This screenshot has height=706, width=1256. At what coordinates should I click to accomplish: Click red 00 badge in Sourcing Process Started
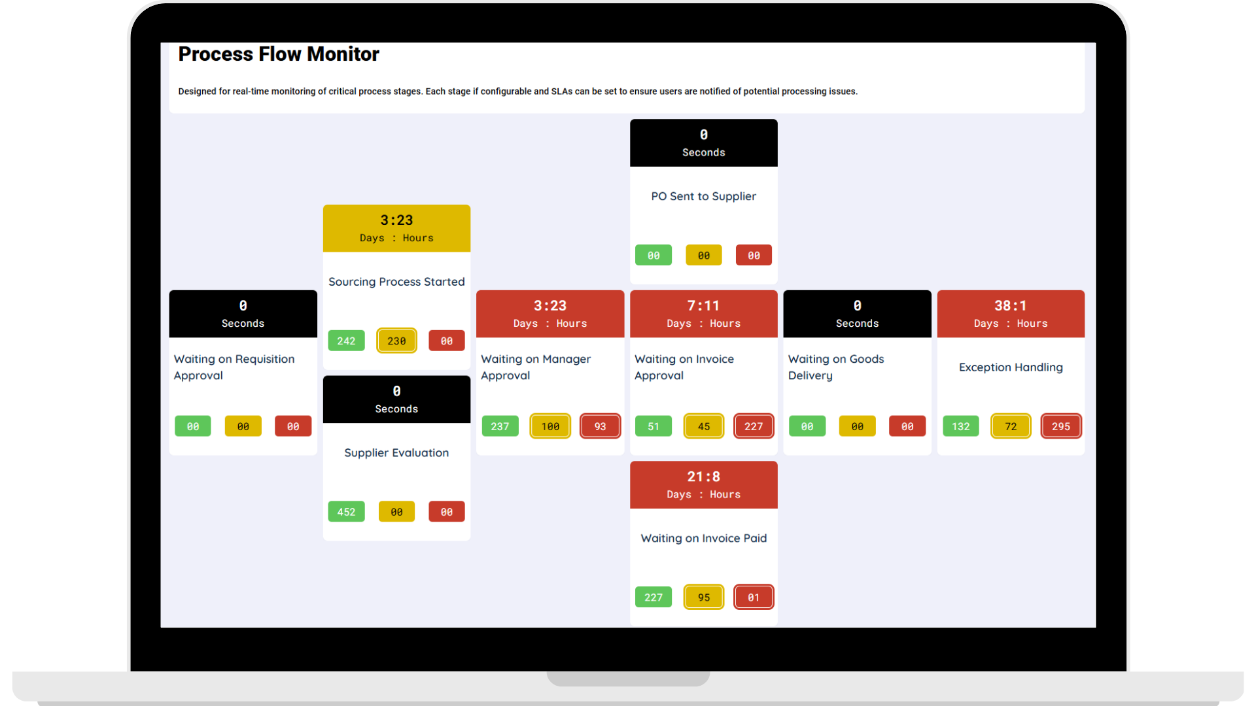tap(447, 341)
